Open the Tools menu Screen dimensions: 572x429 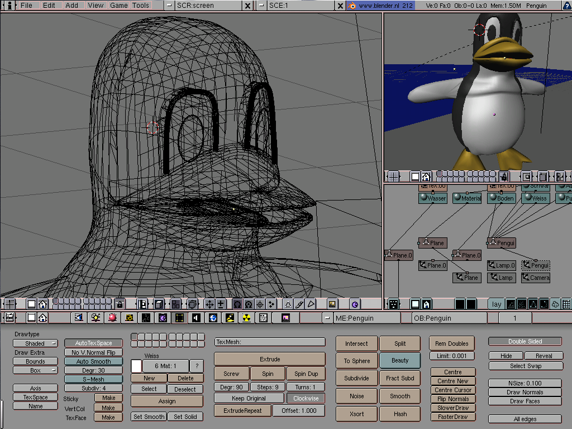pos(140,6)
